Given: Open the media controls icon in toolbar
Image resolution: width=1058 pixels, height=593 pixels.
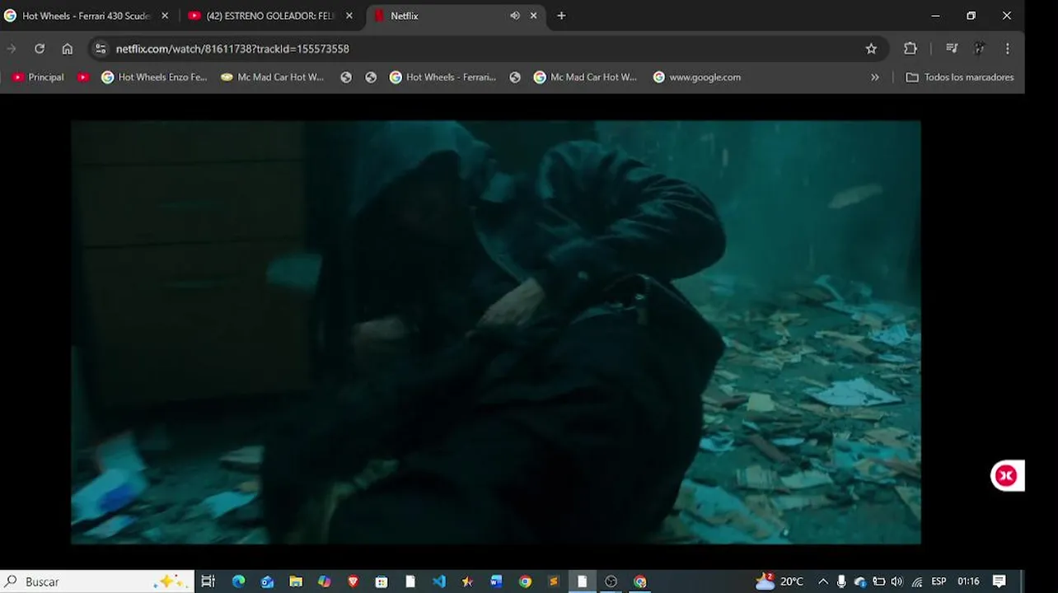Looking at the screenshot, I should (x=952, y=49).
